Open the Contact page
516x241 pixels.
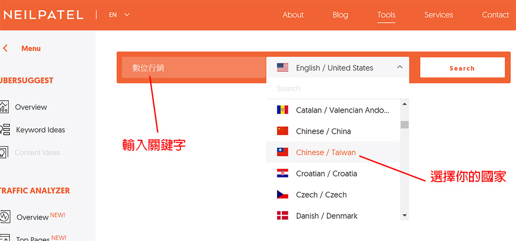coord(495,15)
